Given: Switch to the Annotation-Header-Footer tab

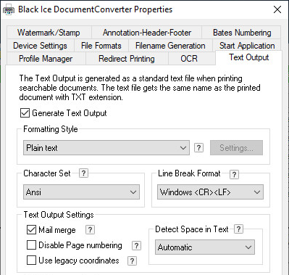Looking at the screenshot, I should click(147, 33).
